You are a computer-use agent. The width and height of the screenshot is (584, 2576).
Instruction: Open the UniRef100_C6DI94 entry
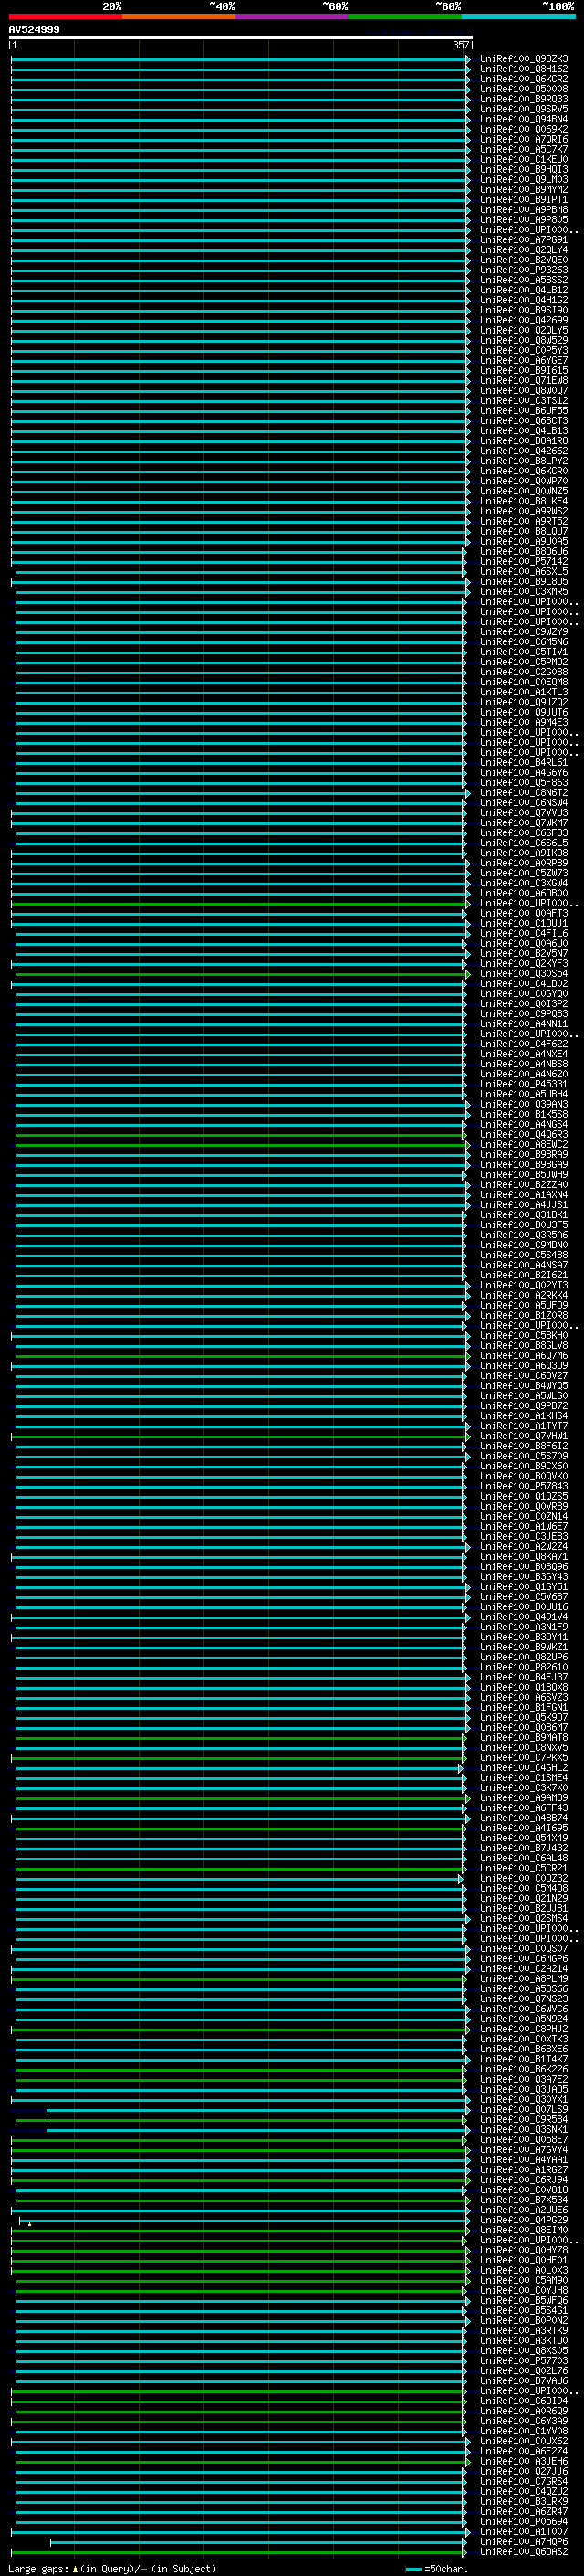(524, 2401)
